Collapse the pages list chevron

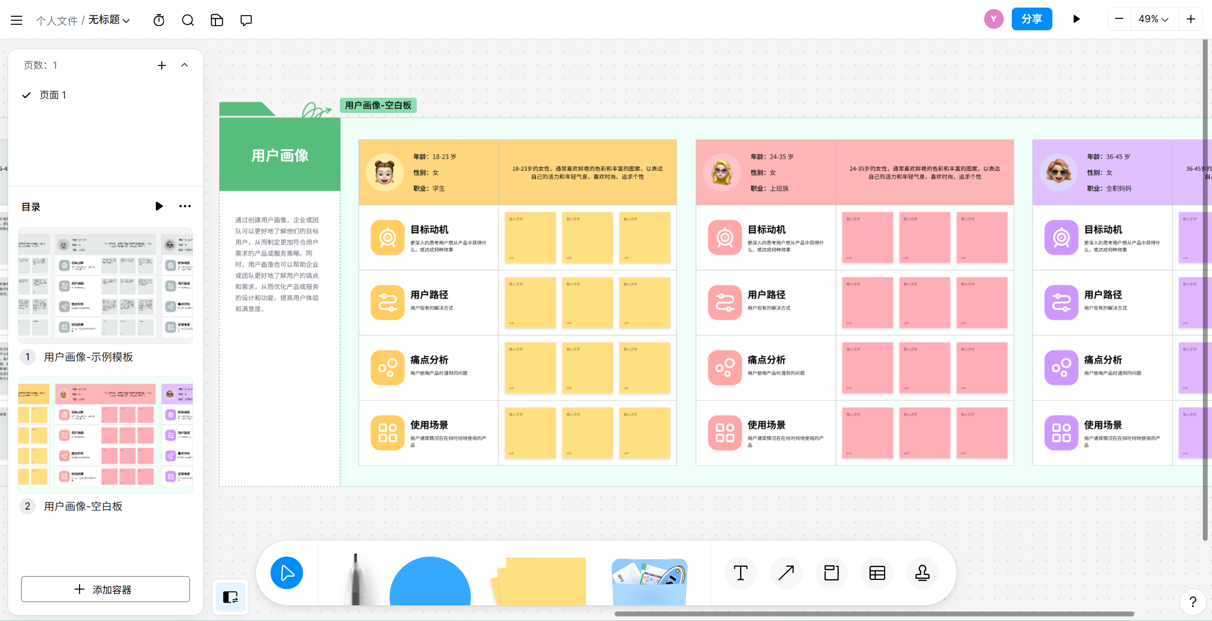point(185,65)
